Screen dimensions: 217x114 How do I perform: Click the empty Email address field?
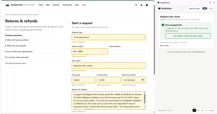[x=127, y=54]
